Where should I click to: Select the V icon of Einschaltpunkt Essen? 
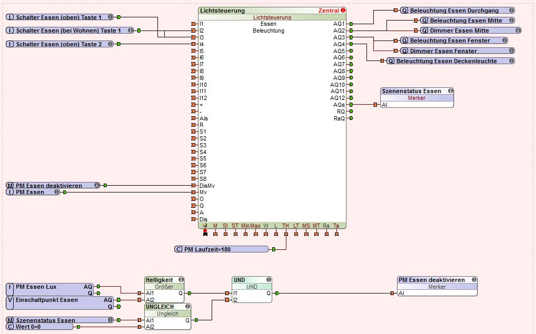point(10,303)
